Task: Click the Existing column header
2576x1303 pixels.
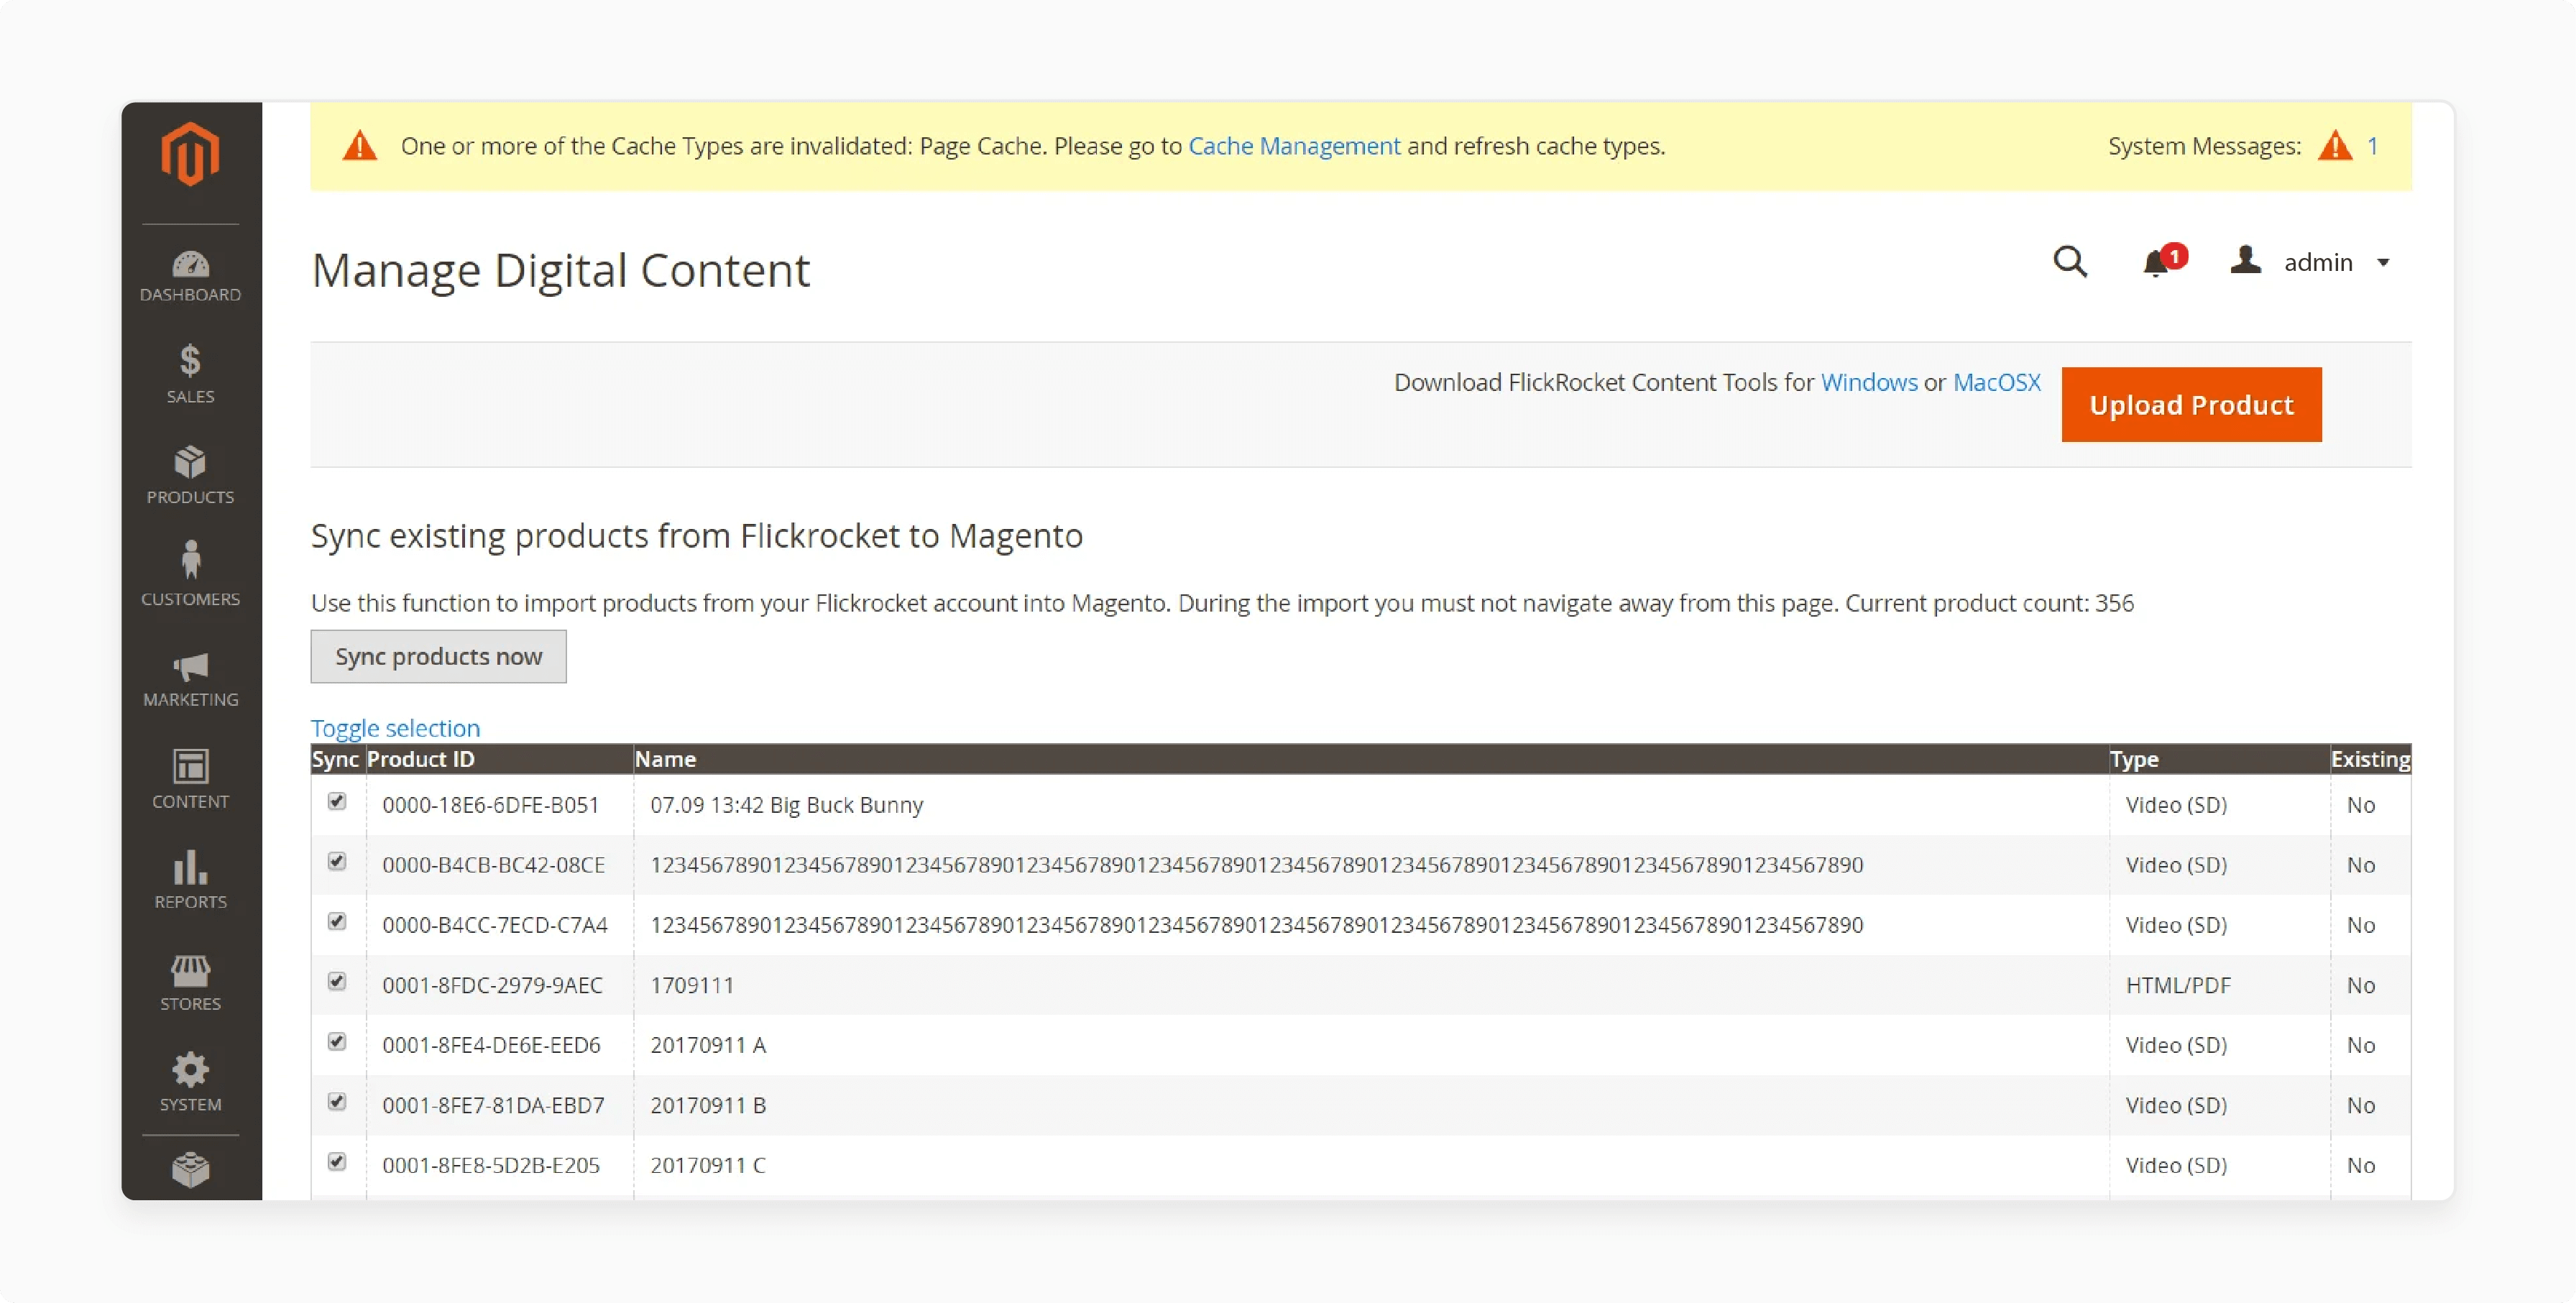Action: pos(2370,760)
